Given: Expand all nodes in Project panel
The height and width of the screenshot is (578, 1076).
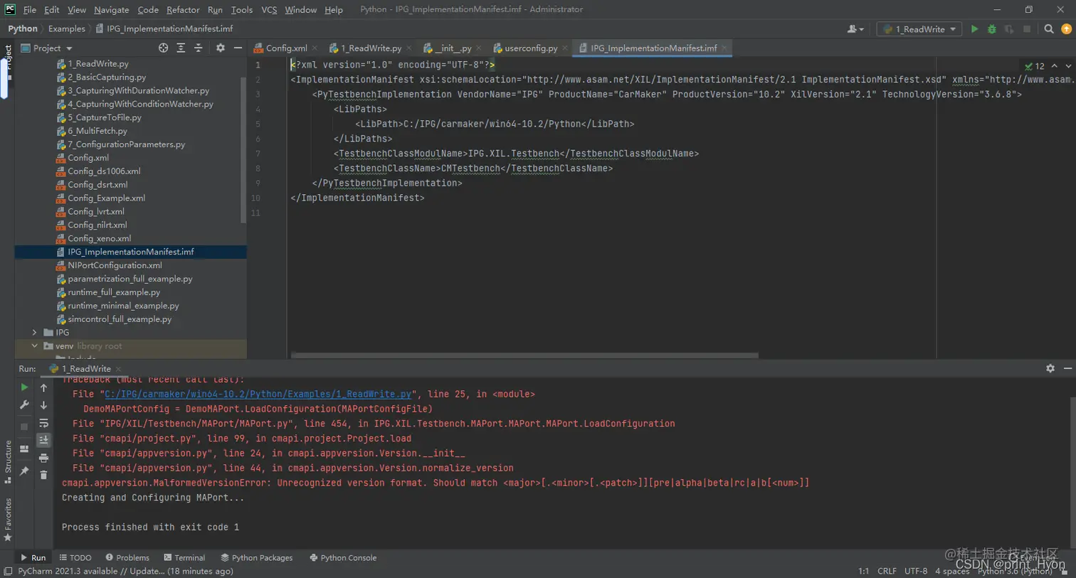Looking at the screenshot, I should (181, 48).
